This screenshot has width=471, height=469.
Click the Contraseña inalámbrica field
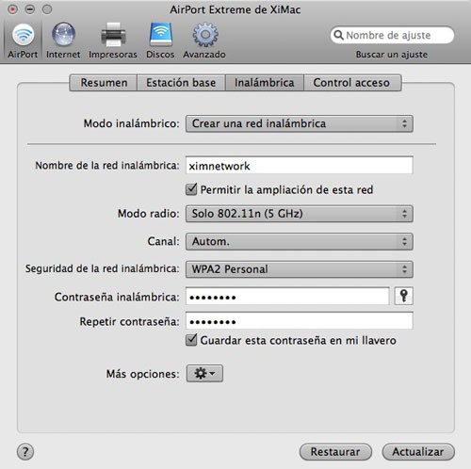point(287,296)
